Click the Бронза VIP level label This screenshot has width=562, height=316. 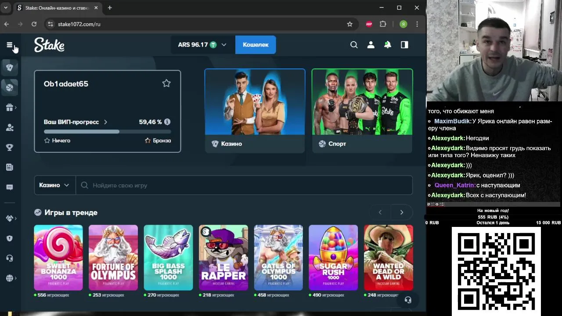coord(162,140)
